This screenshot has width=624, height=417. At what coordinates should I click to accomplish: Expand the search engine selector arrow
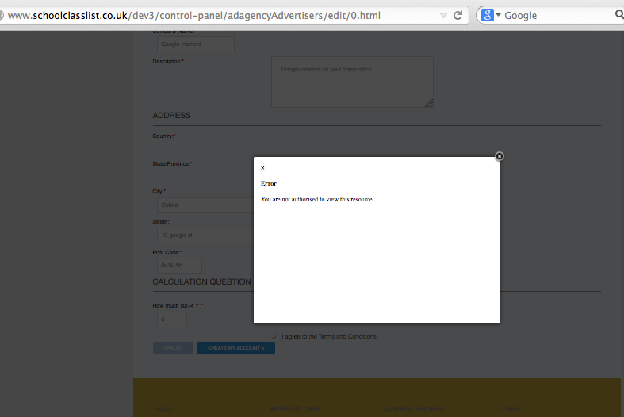(x=499, y=15)
